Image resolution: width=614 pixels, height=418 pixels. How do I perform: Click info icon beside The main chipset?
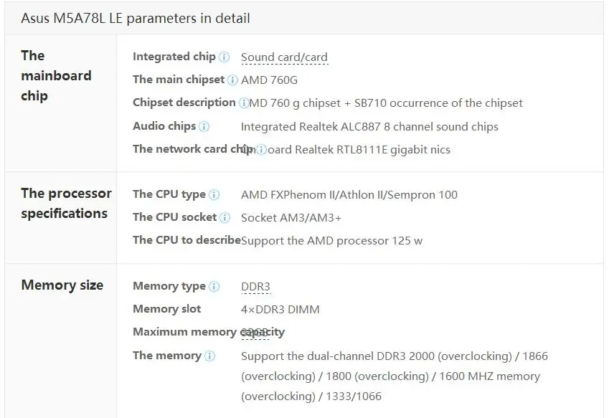(x=232, y=80)
